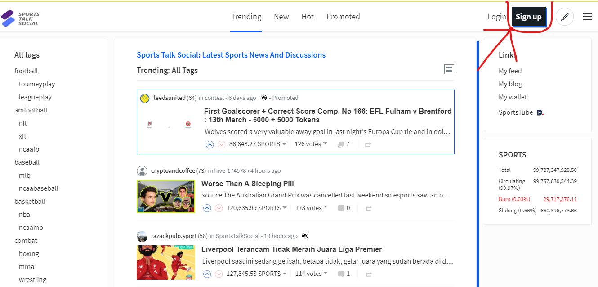
Task: Select the nba tag
Action: pos(24,215)
